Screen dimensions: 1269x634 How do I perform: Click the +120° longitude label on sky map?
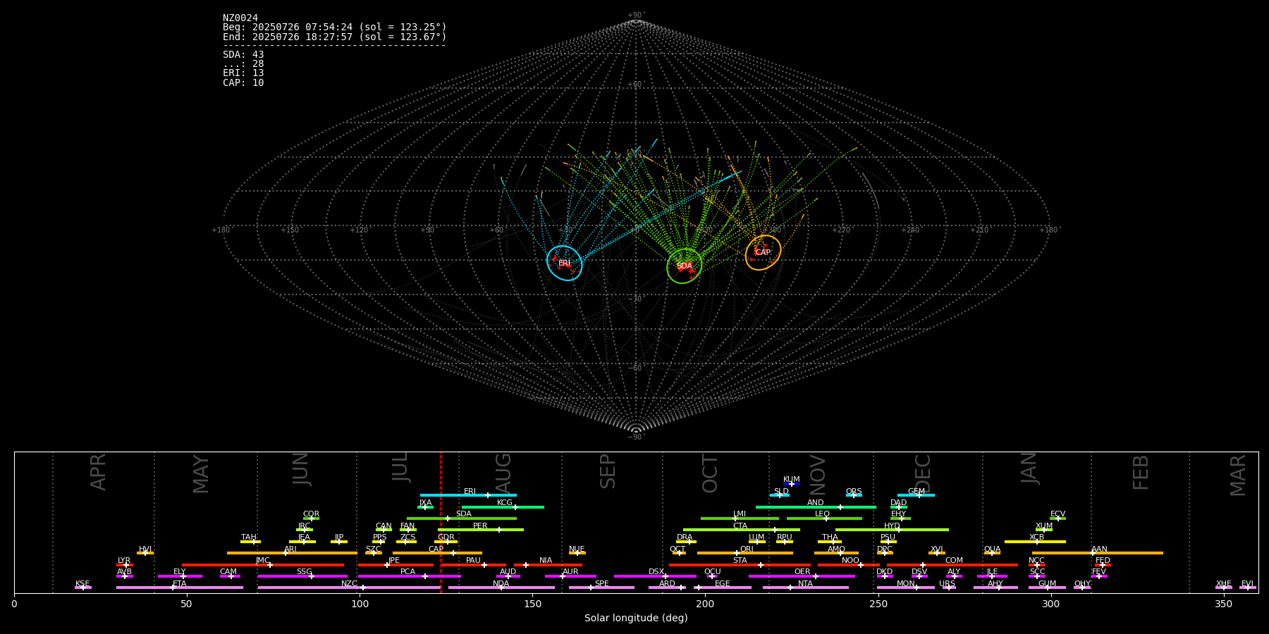pyautogui.click(x=360, y=230)
